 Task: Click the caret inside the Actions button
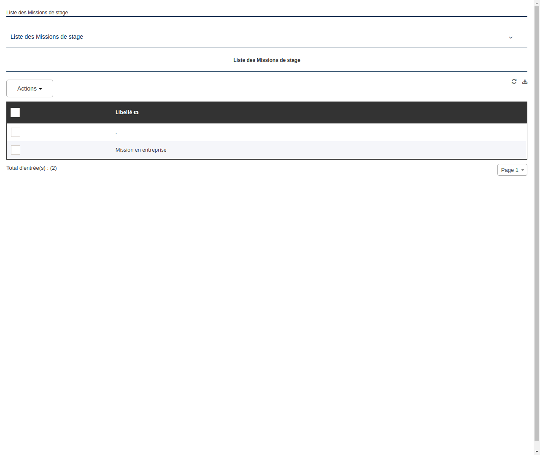click(41, 88)
